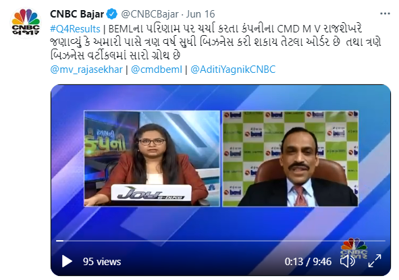Screen dimensions: 399x280
Task: Click the video progress bar
Action: 221,241
